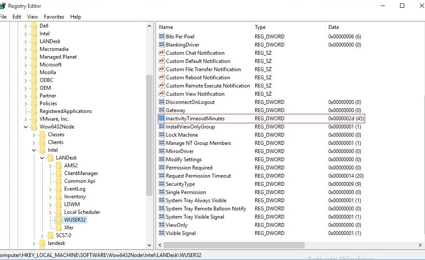Open the Edit menu

(17, 16)
